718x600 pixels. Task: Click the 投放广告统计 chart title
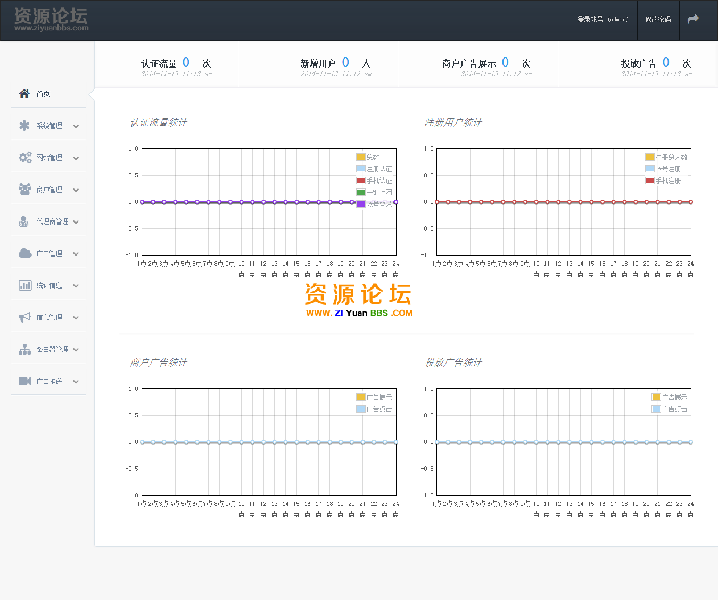click(x=453, y=363)
